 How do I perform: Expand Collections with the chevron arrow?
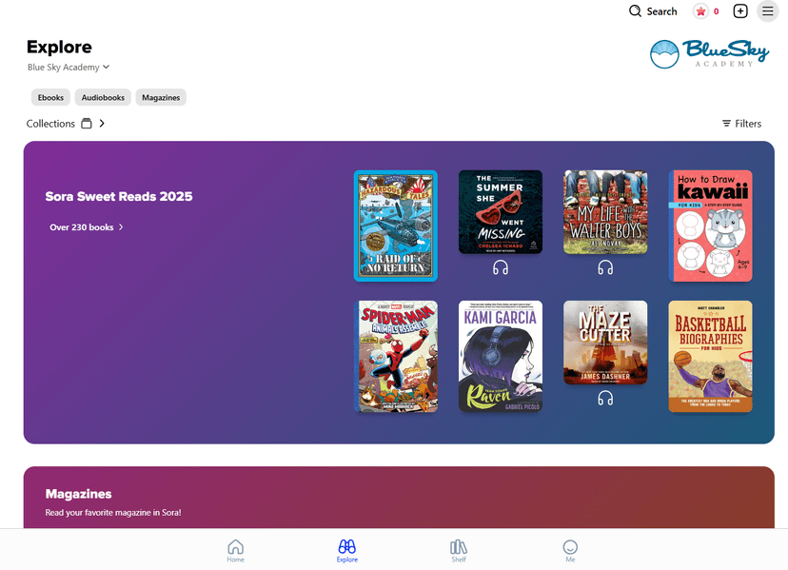102,124
